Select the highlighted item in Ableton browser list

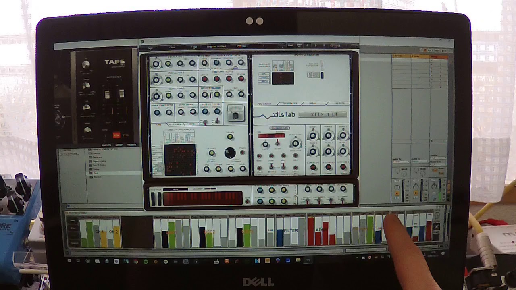(x=114, y=173)
